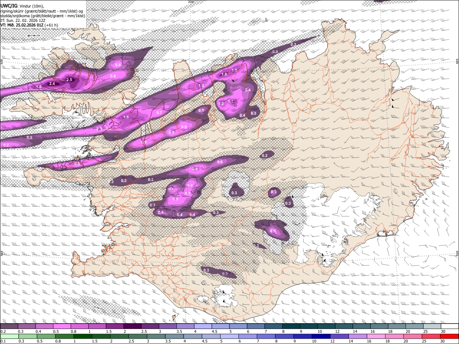459x344 pixels.
Task: Click the '2.5' label in the lower legend row
Action: [129, 341]
